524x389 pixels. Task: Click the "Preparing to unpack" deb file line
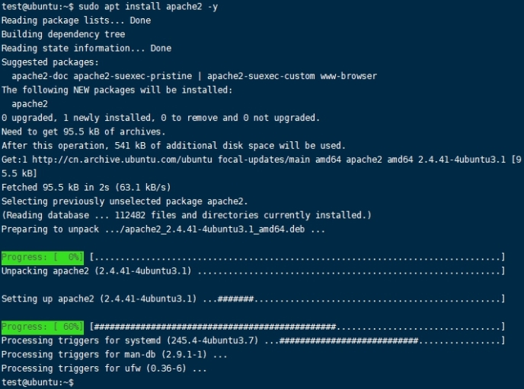pos(164,229)
